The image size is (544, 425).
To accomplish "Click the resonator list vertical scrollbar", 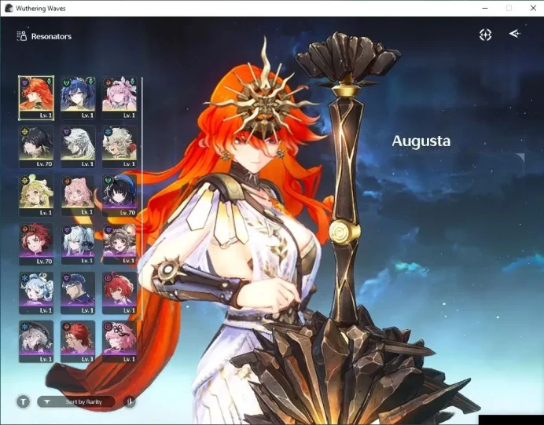I will coord(142,199).
